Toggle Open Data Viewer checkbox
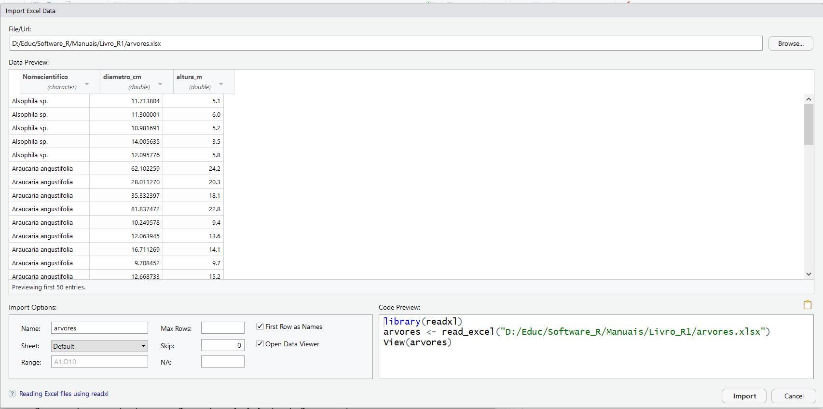Image resolution: width=823 pixels, height=409 pixels. click(260, 344)
